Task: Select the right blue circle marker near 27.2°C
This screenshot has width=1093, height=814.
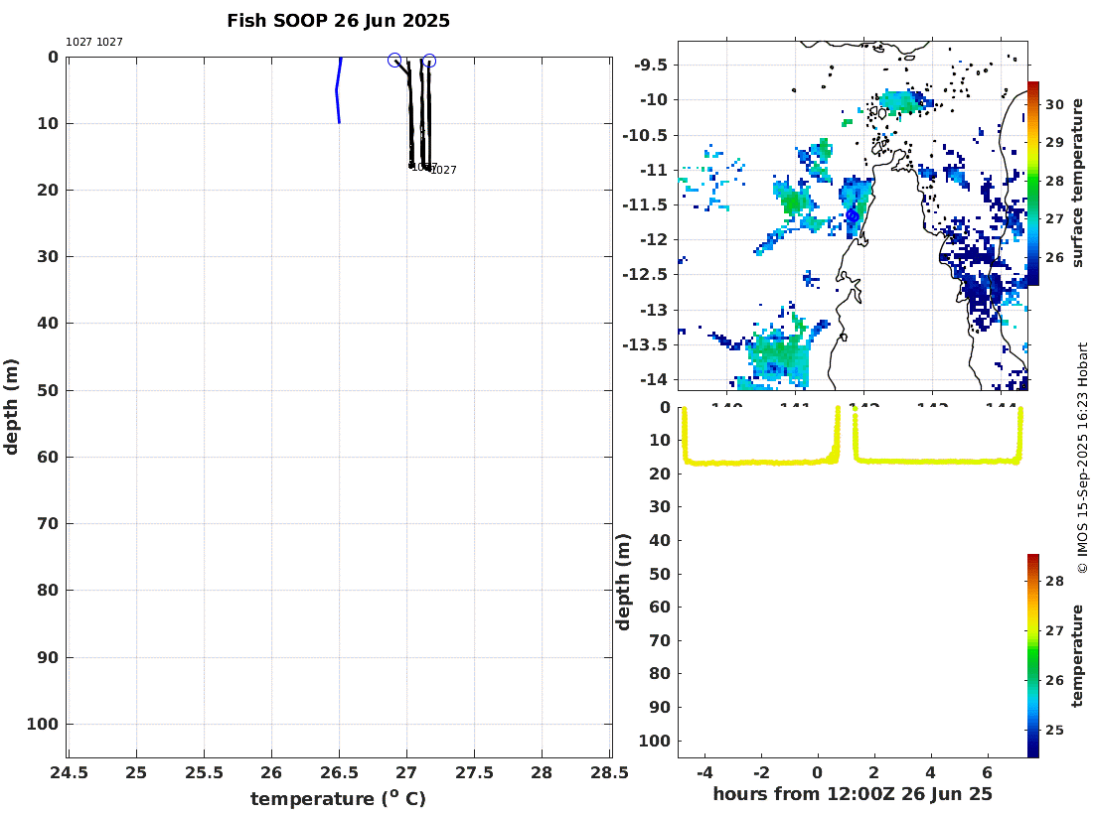Action: tap(429, 62)
